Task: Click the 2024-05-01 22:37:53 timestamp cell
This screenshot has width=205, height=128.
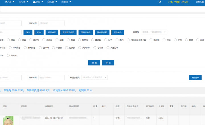Action: tap(54, 118)
